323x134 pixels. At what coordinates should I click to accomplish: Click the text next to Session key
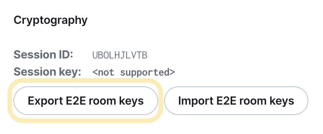133,73
